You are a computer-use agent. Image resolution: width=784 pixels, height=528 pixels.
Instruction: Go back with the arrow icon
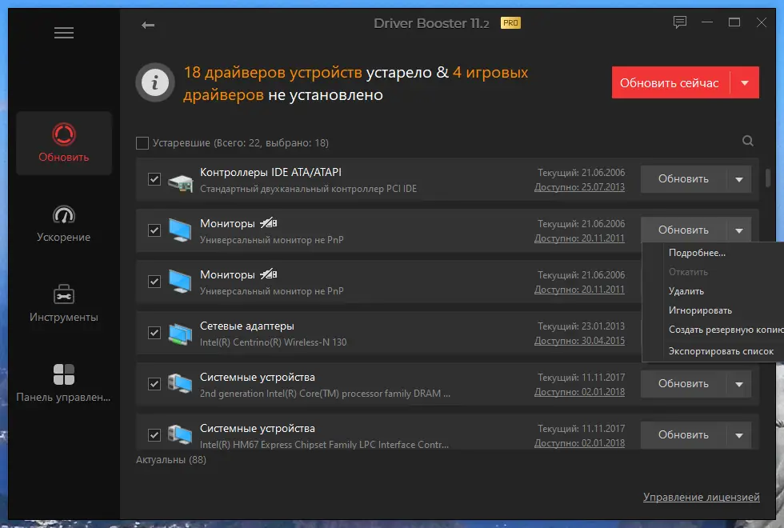pos(148,25)
